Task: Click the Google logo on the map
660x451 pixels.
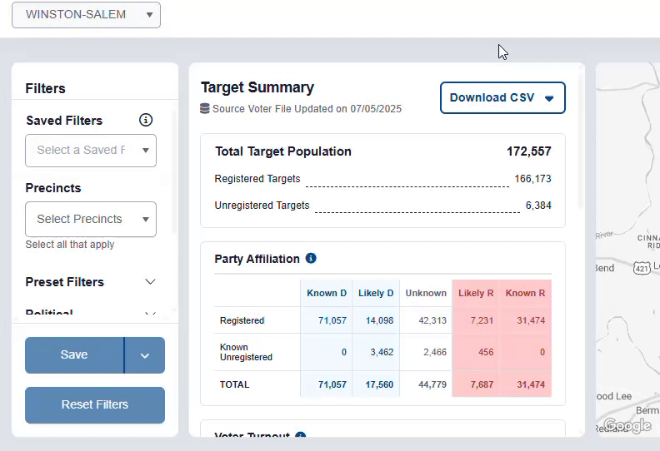Action: point(627,426)
